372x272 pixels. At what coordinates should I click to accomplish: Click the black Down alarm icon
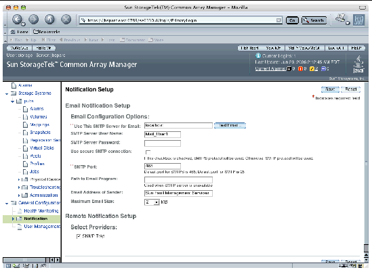click(x=289, y=69)
